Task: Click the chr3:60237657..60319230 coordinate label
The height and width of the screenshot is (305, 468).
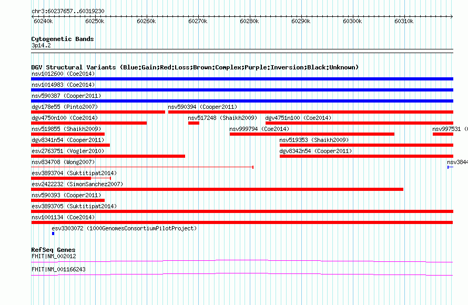Action: pos(68,12)
